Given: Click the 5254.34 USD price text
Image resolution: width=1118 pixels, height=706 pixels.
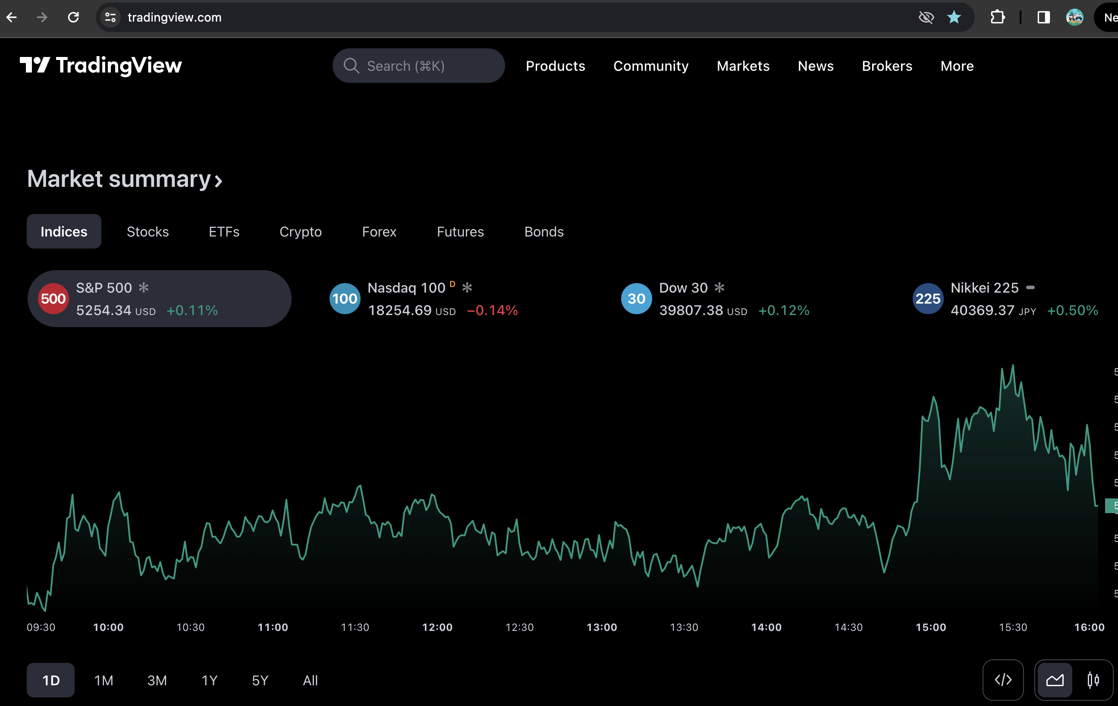Looking at the screenshot, I should click(x=116, y=310).
